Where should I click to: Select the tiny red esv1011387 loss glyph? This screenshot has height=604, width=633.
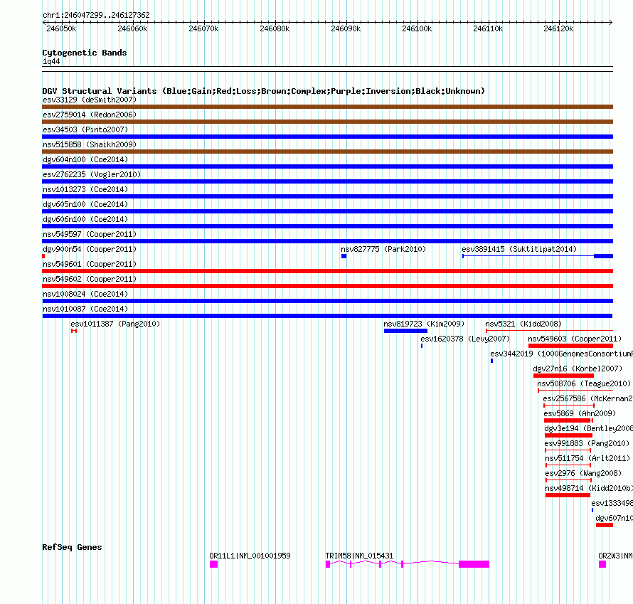pyautogui.click(x=74, y=331)
